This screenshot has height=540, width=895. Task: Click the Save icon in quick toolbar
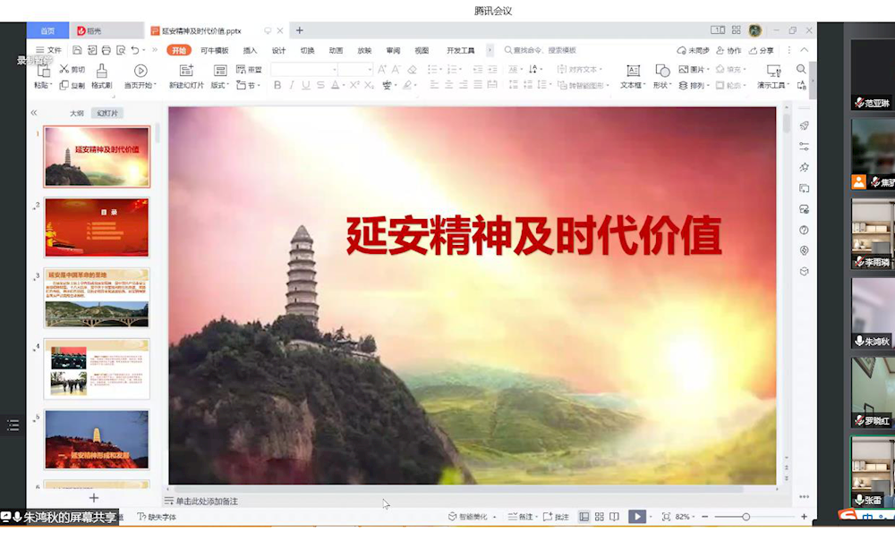(x=77, y=50)
